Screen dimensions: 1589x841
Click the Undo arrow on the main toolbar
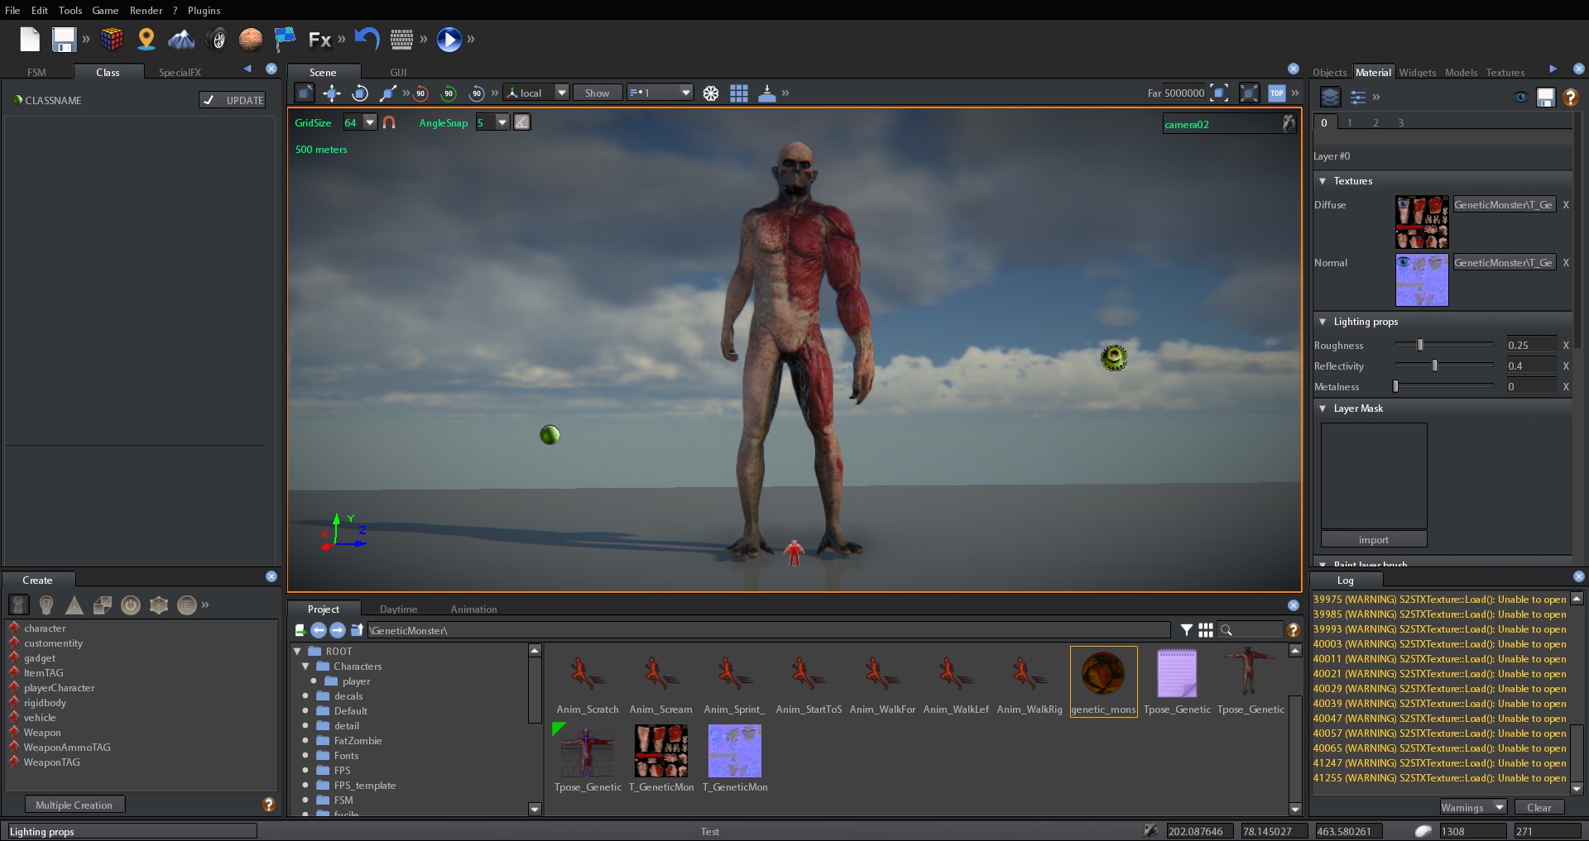pyautogui.click(x=366, y=38)
